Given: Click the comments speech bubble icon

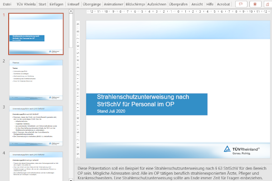Looking at the screenshot, I should pyautogui.click(x=241, y=4).
